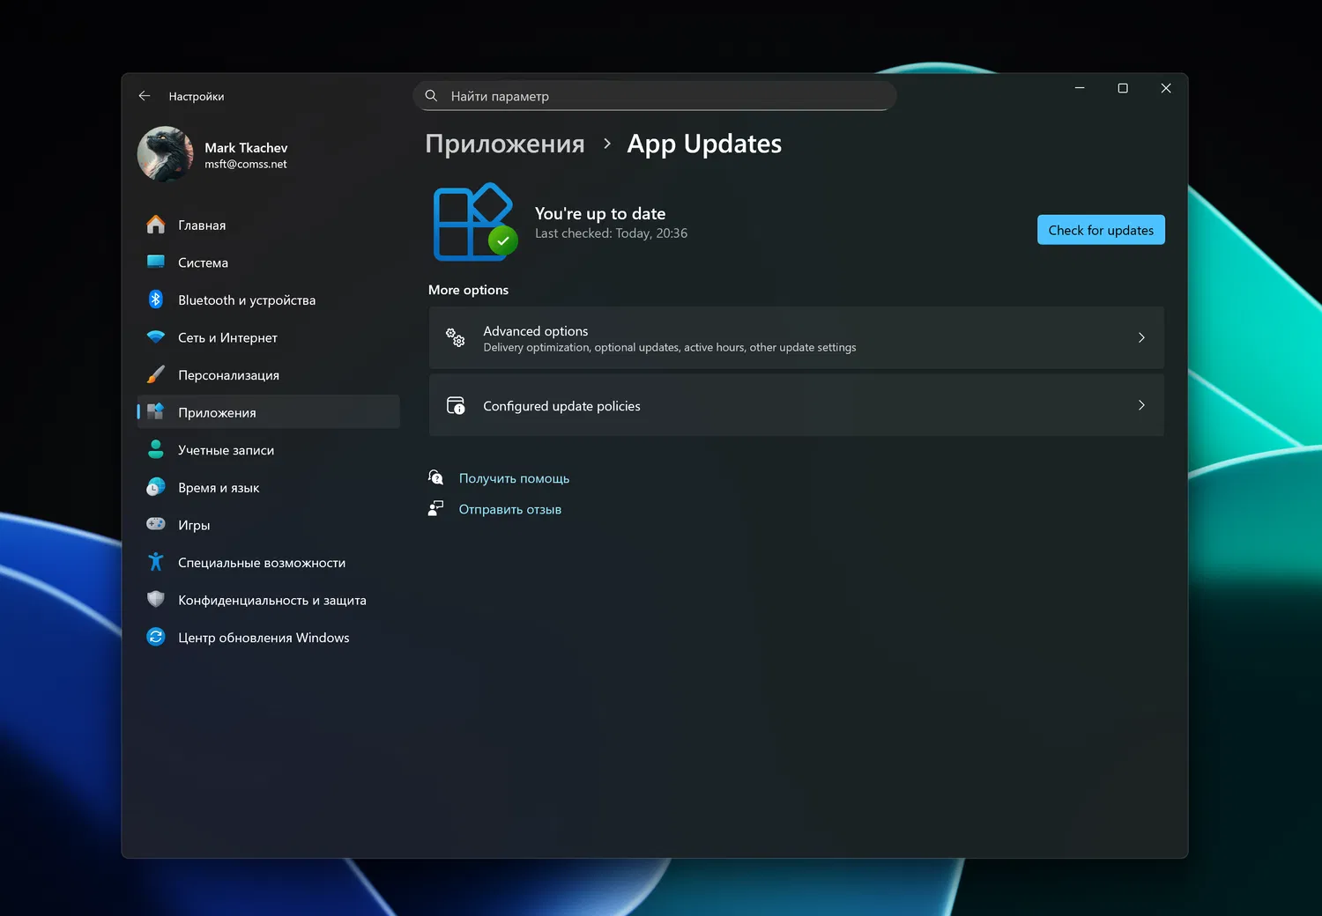Focus the Найти параметр search field
The height and width of the screenshot is (916, 1322).
[x=655, y=96]
